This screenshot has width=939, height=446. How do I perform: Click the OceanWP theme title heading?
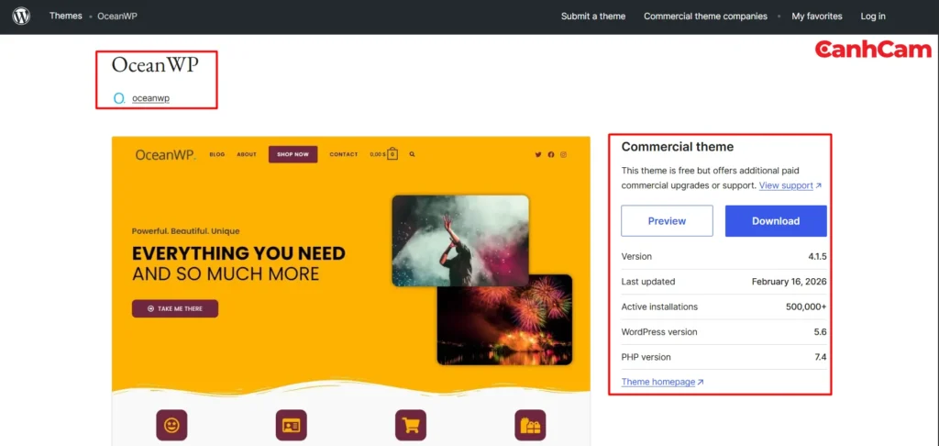coord(154,65)
